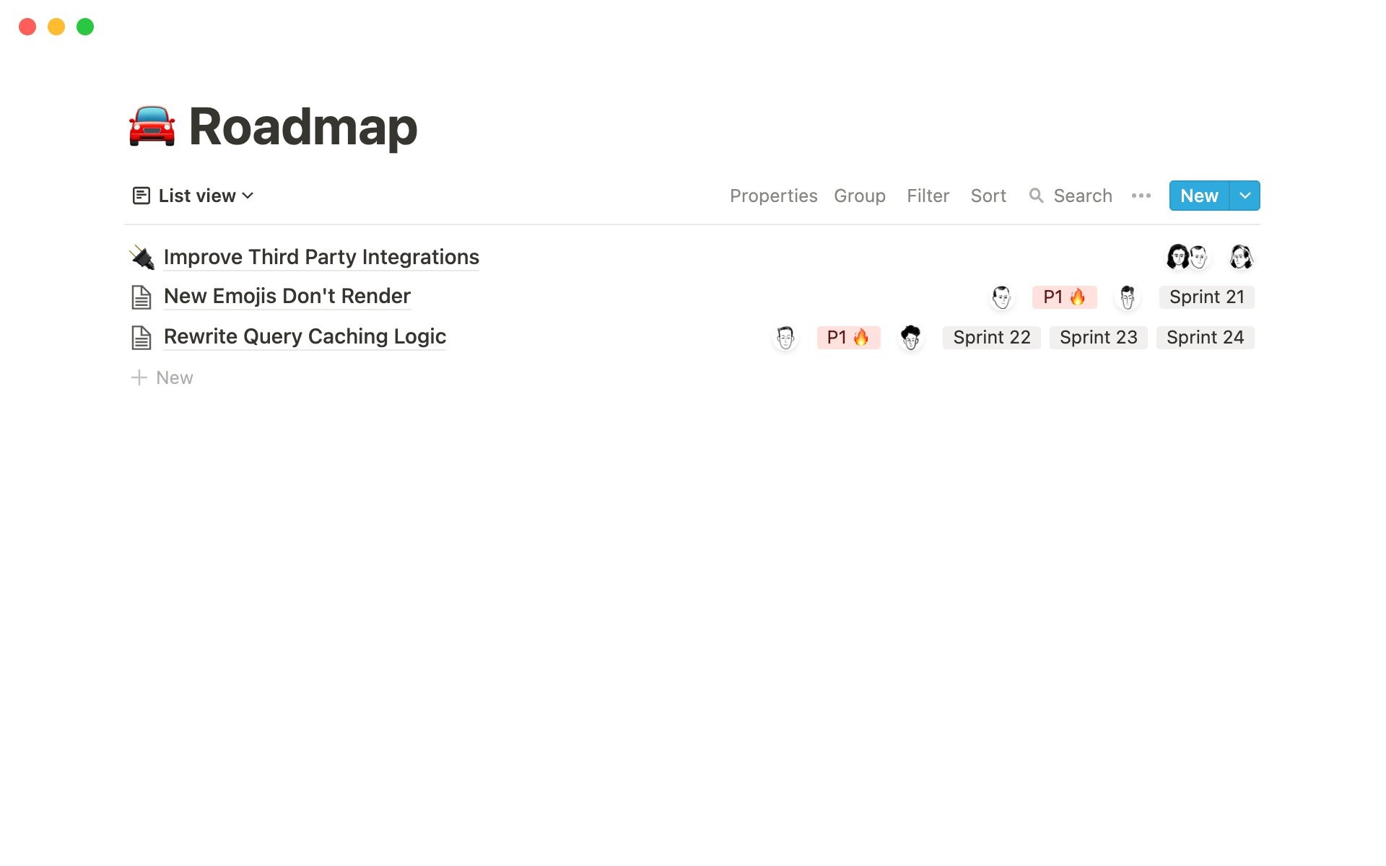This screenshot has width=1386, height=866.
Task: Click the pinned/starred icon on Improve Third Party Integrations
Action: [143, 256]
